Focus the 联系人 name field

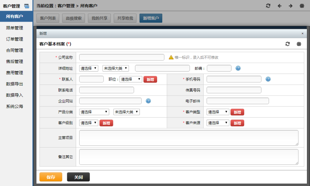tap(91, 79)
